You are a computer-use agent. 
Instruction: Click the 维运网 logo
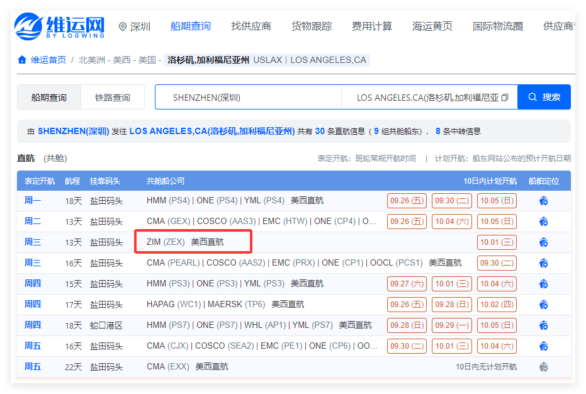(x=60, y=26)
